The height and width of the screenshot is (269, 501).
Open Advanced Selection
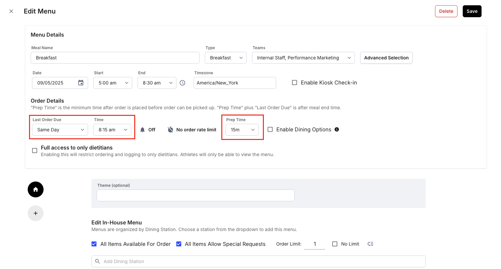(x=386, y=58)
